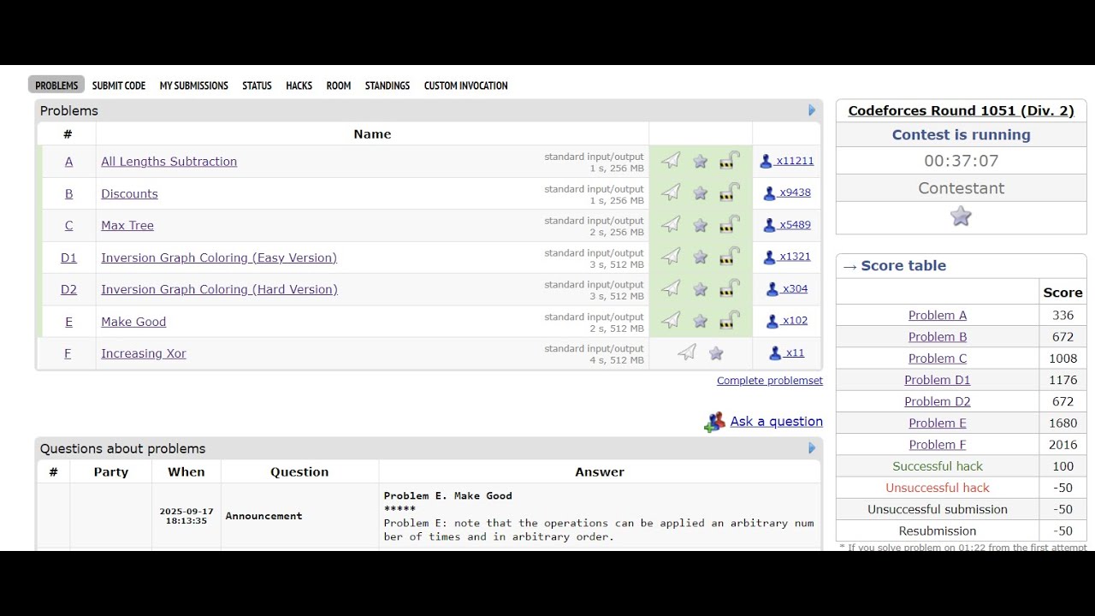This screenshot has width=1095, height=616.
Task: Click the star under Contestant in the sidebar
Action: pos(962,216)
